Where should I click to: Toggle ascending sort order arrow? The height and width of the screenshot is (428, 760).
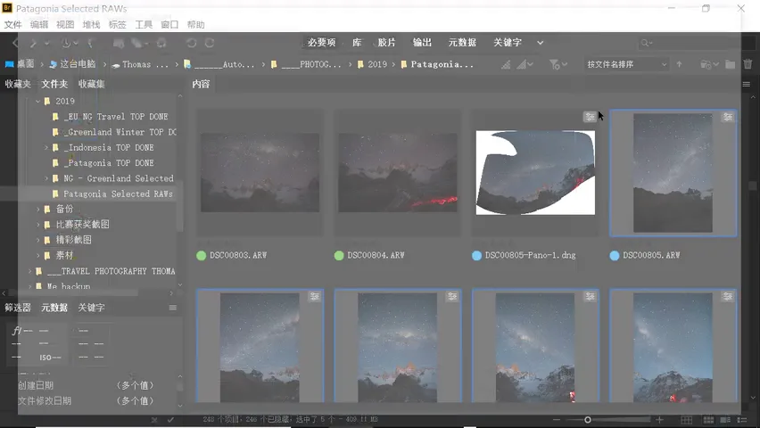click(x=679, y=64)
